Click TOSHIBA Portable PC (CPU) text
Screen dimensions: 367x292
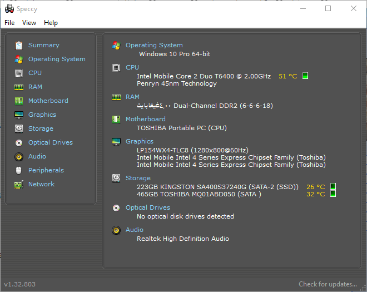pyautogui.click(x=182, y=128)
